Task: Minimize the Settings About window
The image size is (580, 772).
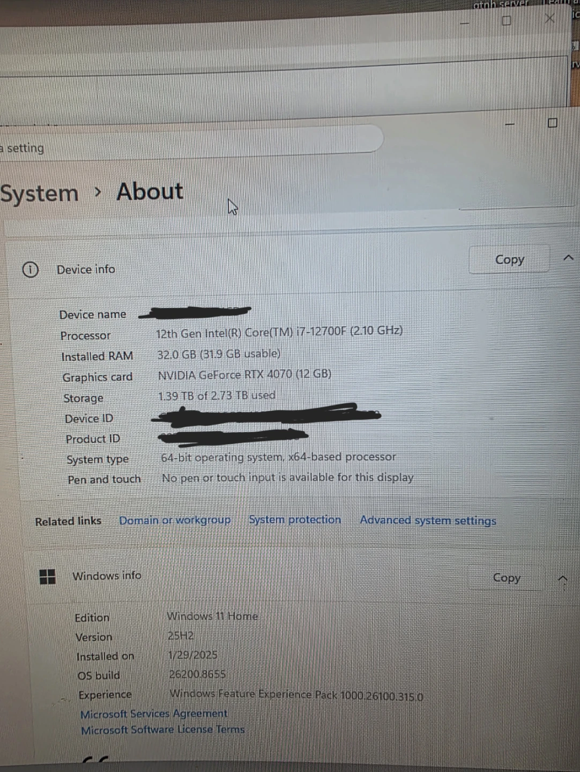Action: (x=510, y=124)
